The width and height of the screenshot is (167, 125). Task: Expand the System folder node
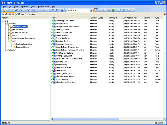[x=6, y=50]
